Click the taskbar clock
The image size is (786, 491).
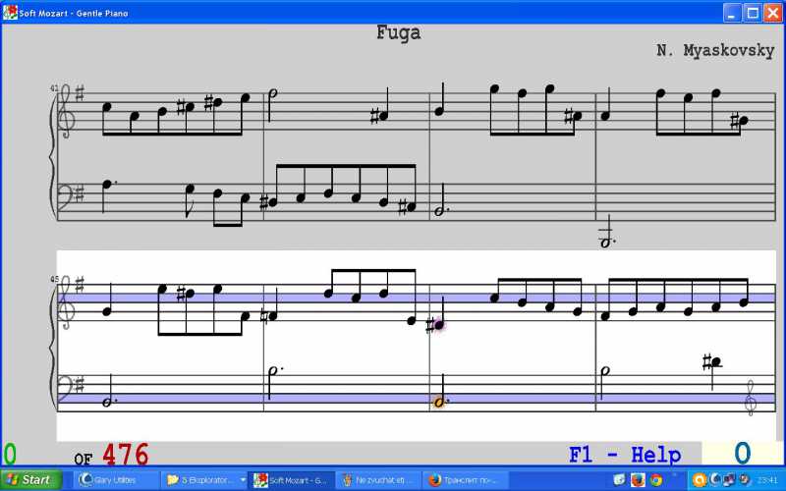[768, 480]
